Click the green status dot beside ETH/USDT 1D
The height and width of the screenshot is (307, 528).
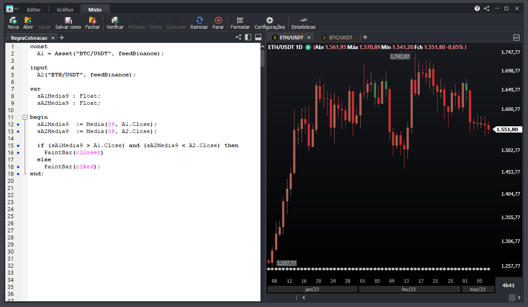308,47
